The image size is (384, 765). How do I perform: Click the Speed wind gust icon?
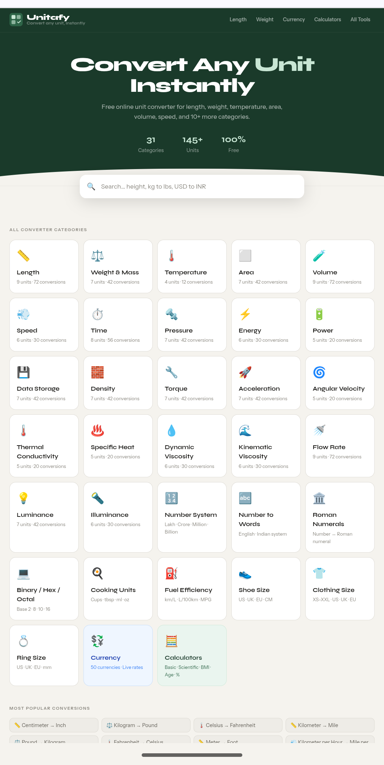click(23, 314)
